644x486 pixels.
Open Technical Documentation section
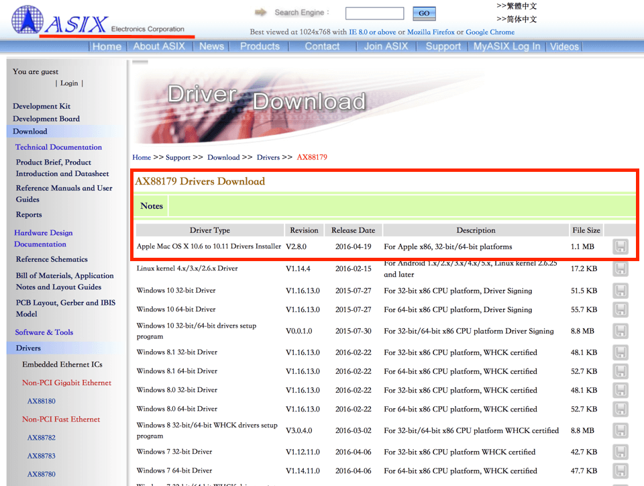click(x=58, y=147)
